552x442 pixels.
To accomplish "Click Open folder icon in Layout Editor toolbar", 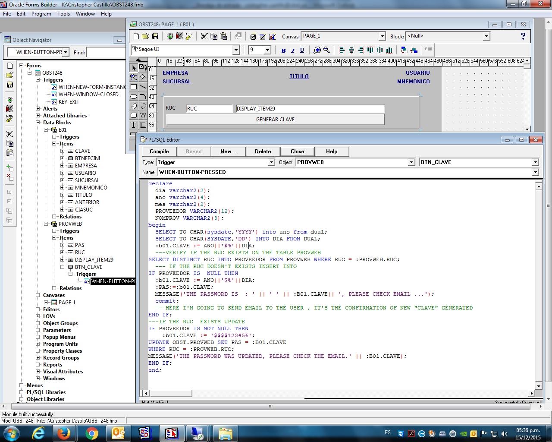I will [145, 36].
